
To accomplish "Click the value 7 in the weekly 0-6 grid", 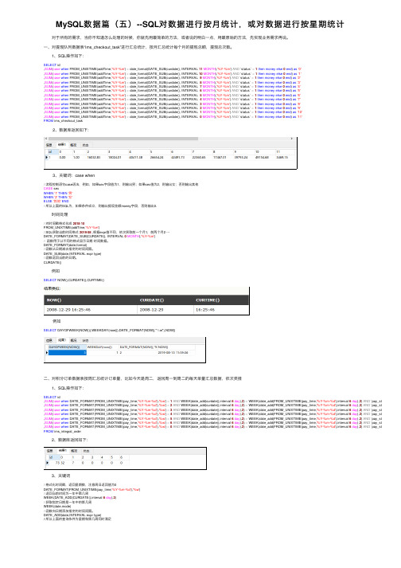I will [72, 463].
